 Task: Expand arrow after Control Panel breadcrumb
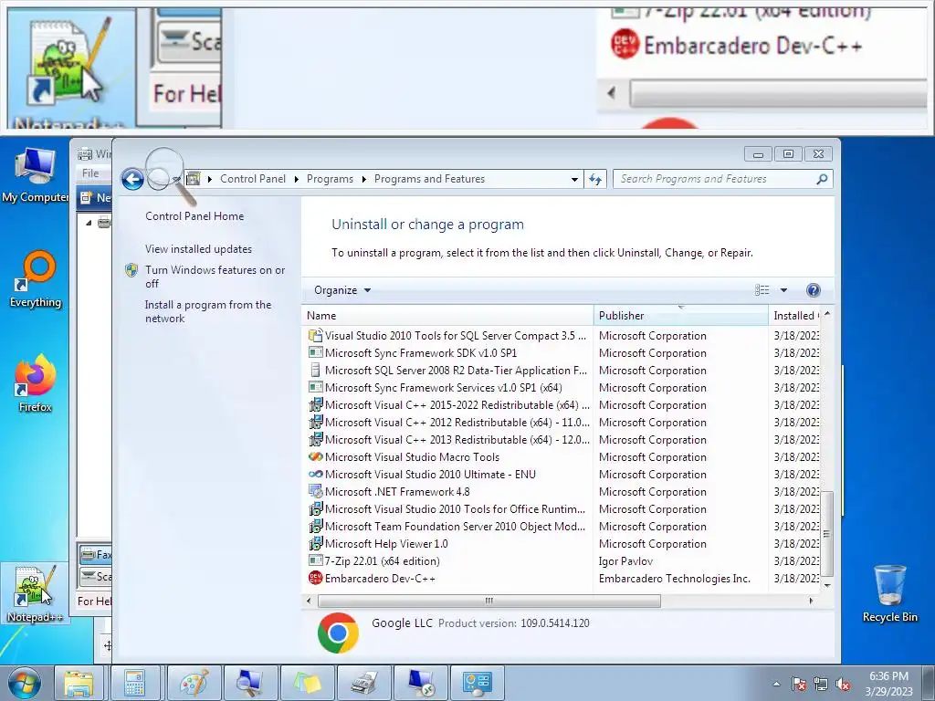click(x=297, y=179)
